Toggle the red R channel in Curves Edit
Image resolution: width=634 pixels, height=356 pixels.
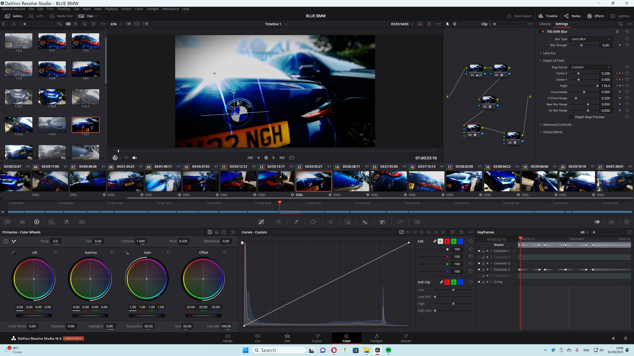[447, 241]
